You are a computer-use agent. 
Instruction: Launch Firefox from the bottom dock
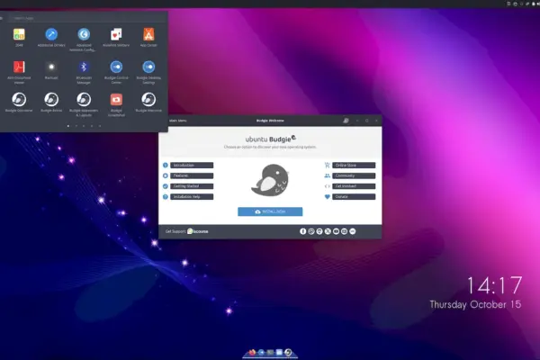tap(252, 352)
